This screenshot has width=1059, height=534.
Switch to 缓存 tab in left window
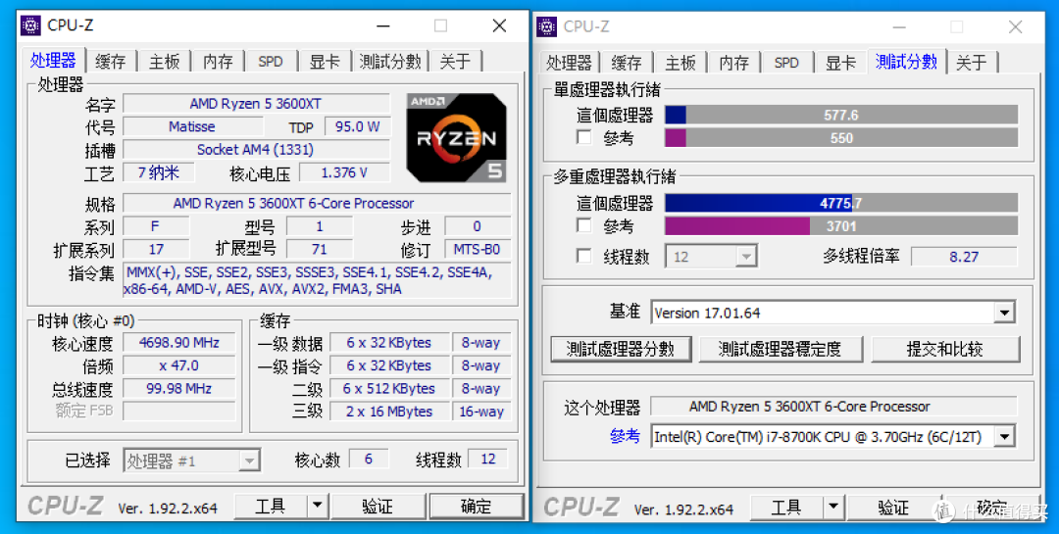(x=110, y=62)
